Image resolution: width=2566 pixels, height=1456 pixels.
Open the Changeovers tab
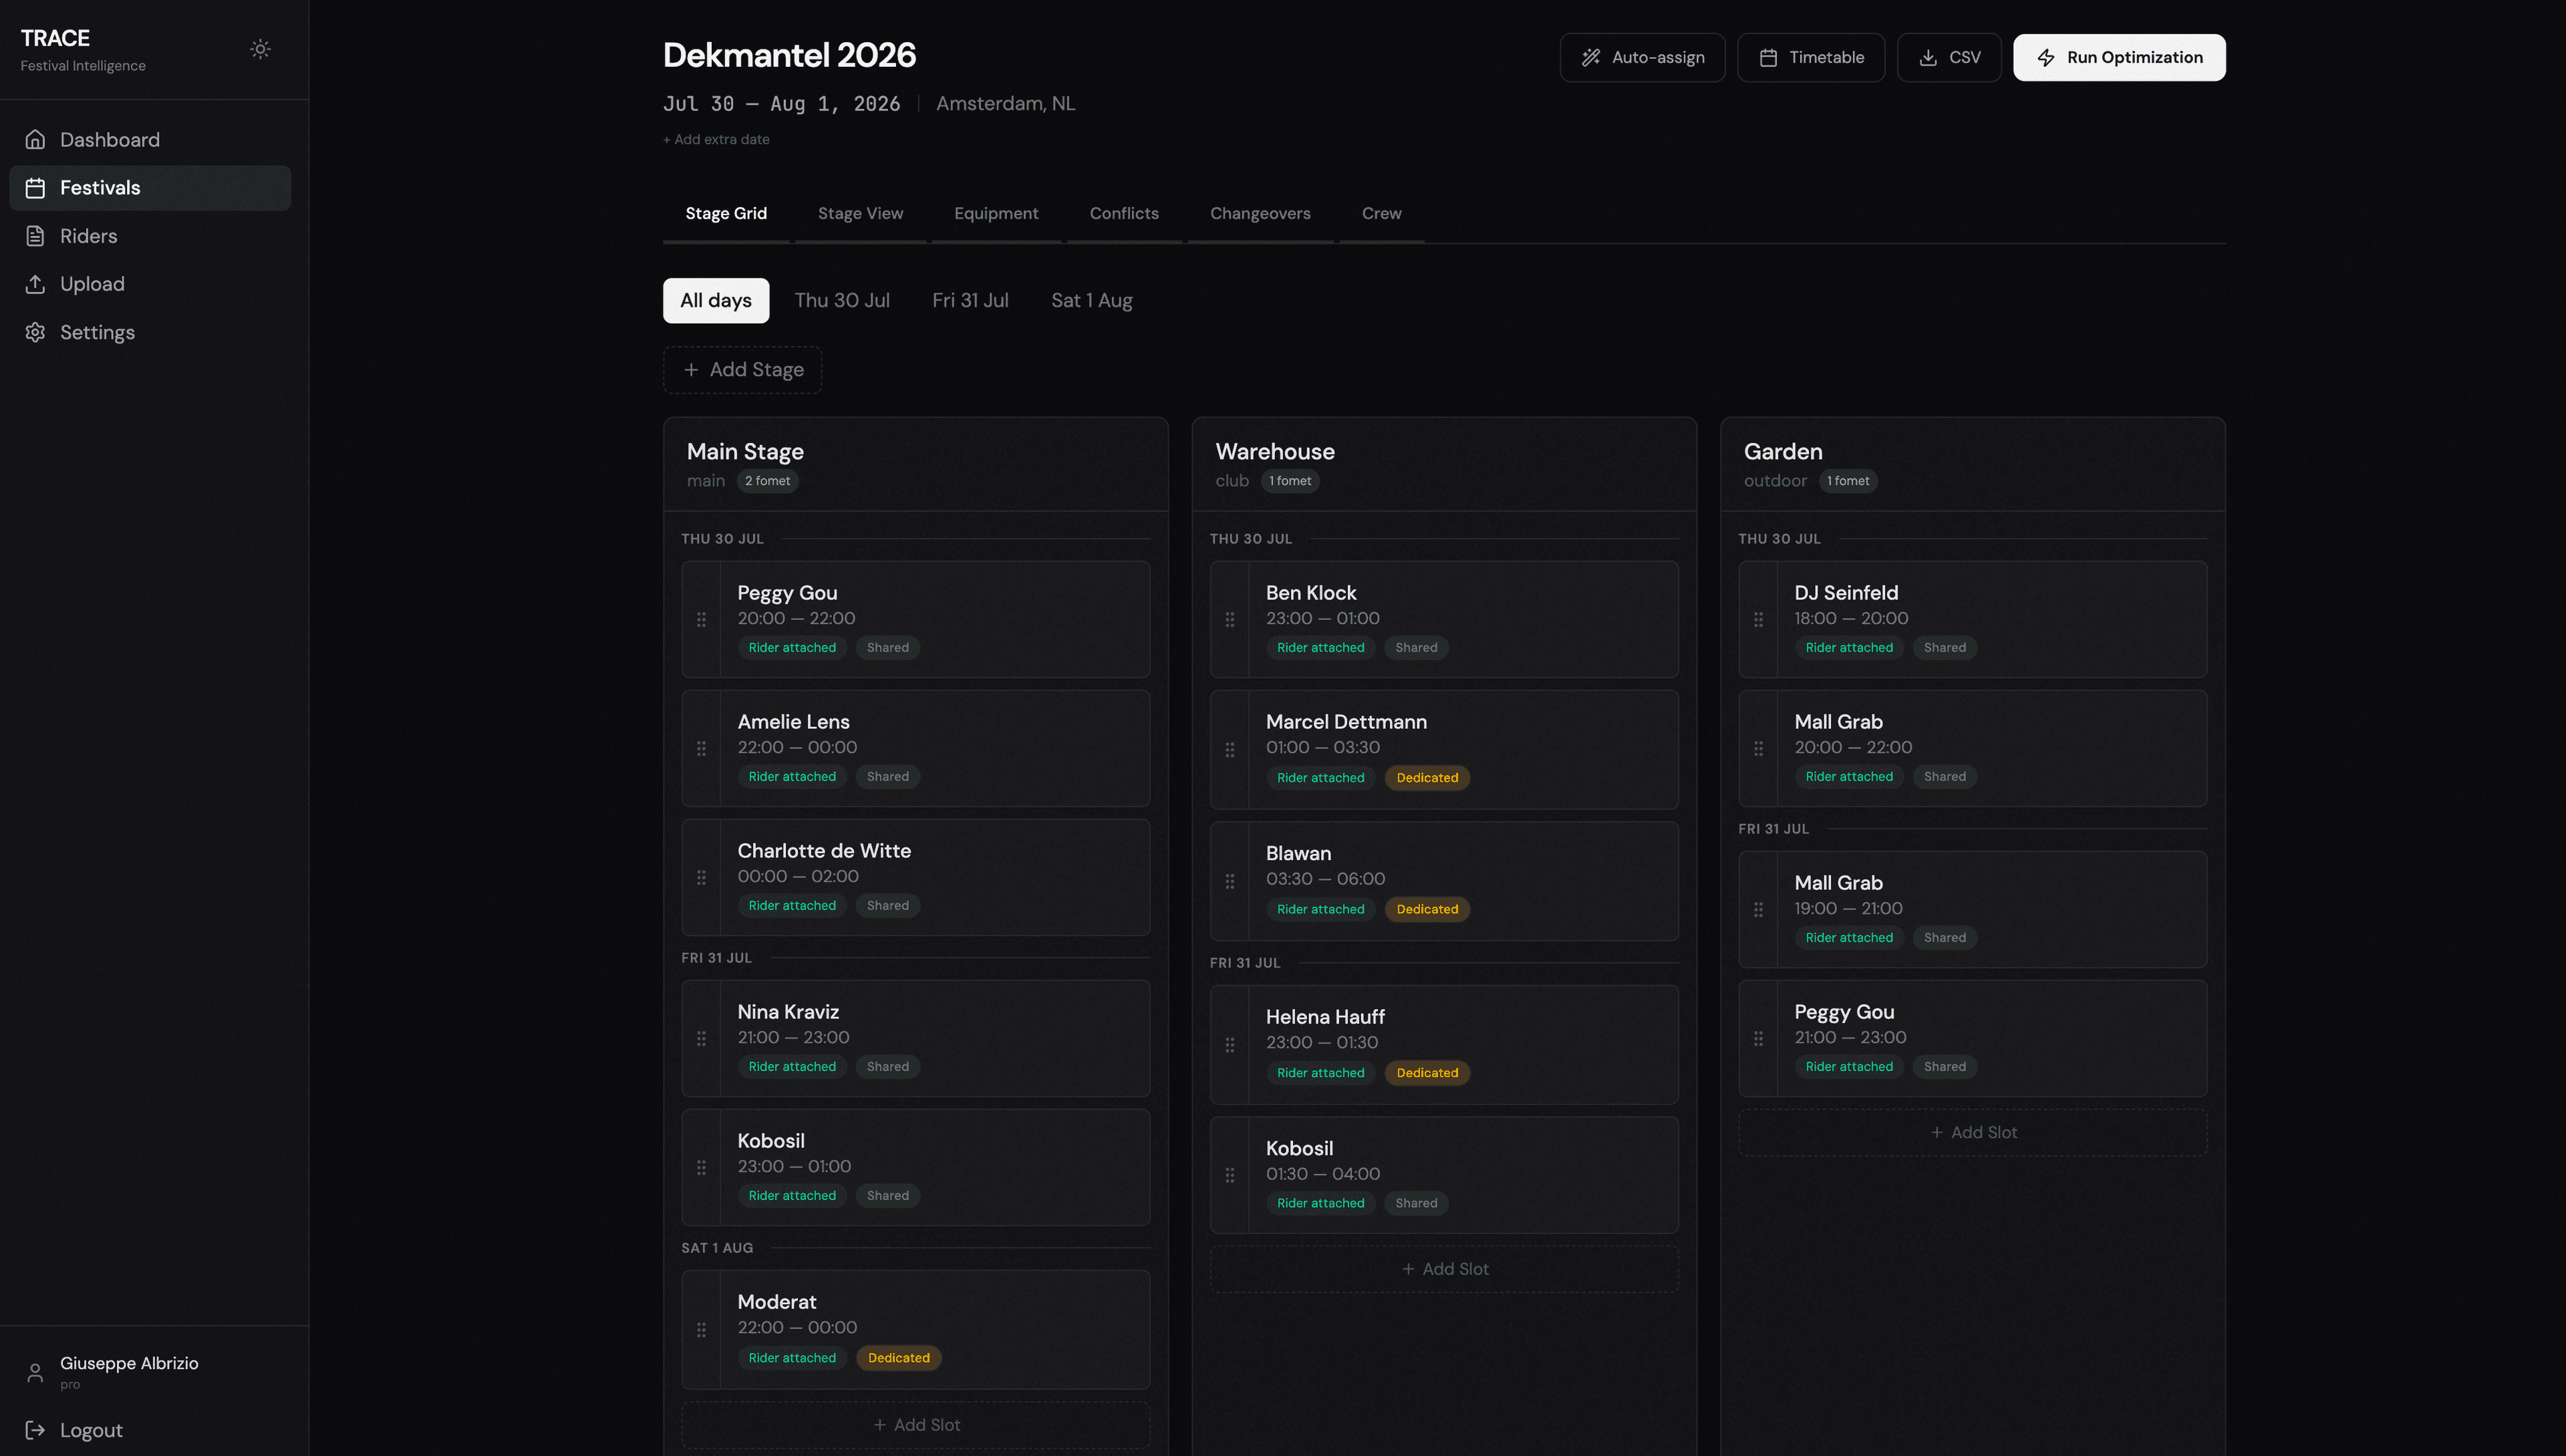(x=1260, y=213)
